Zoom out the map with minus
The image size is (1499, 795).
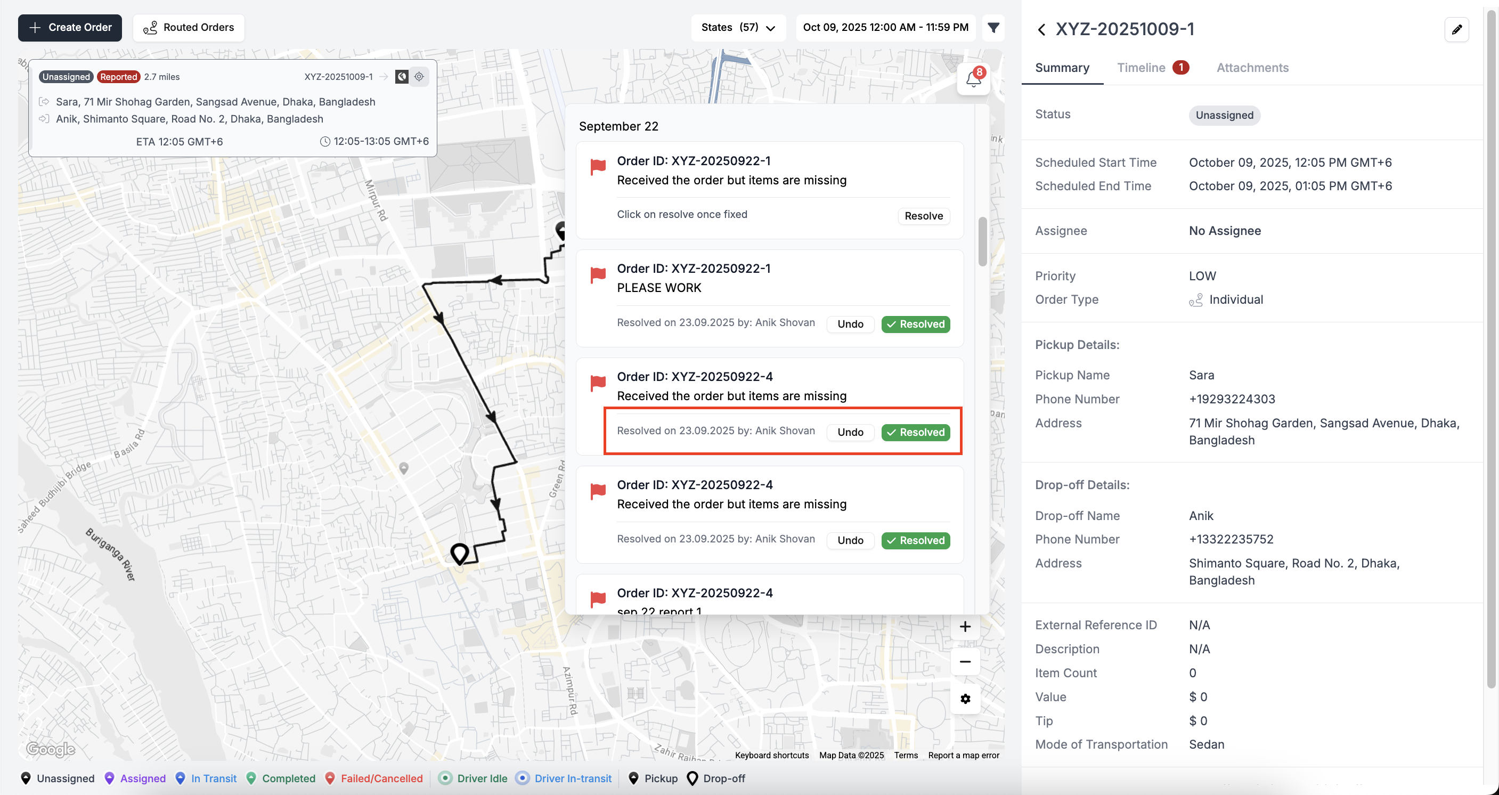pyautogui.click(x=965, y=662)
